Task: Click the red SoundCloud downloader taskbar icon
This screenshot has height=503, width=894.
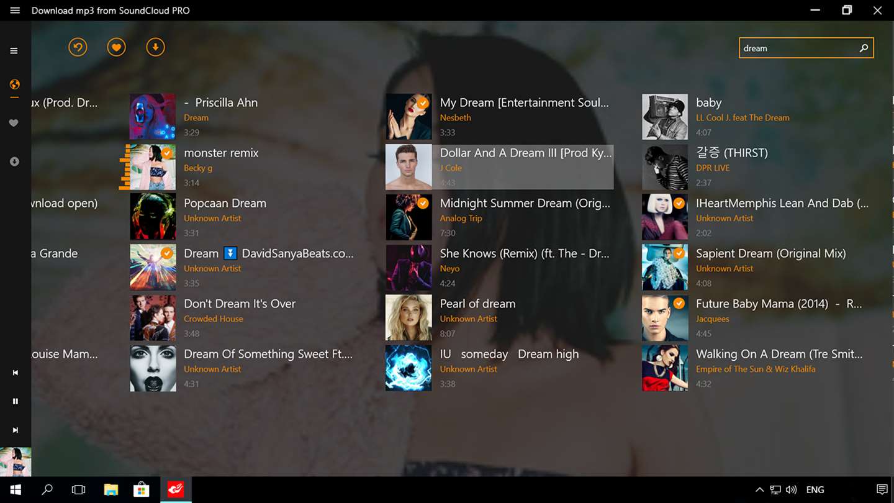Action: 176,490
